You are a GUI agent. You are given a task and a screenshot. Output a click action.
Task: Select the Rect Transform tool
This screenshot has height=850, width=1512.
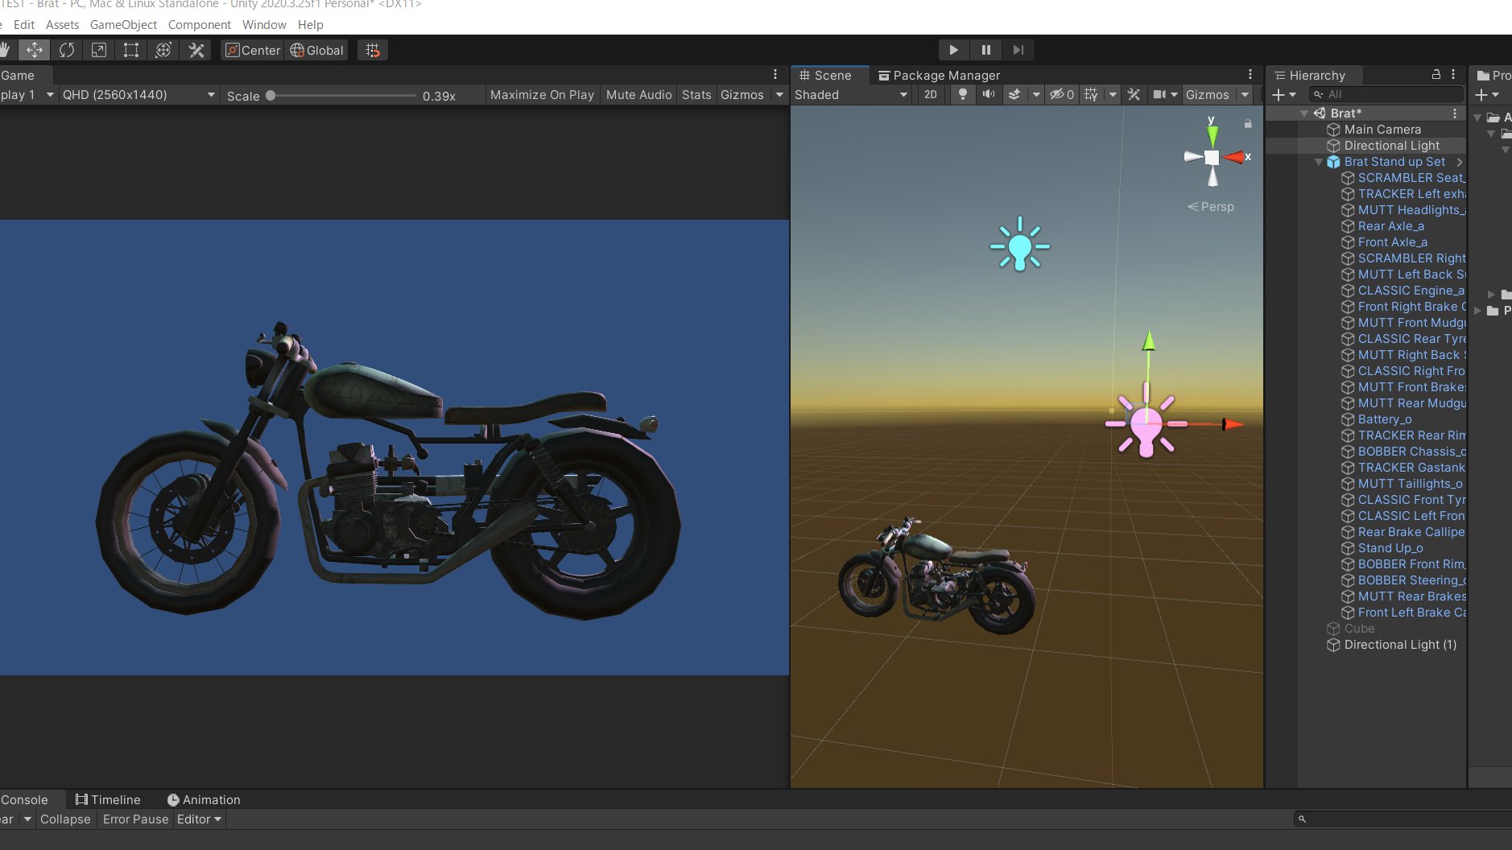click(131, 50)
